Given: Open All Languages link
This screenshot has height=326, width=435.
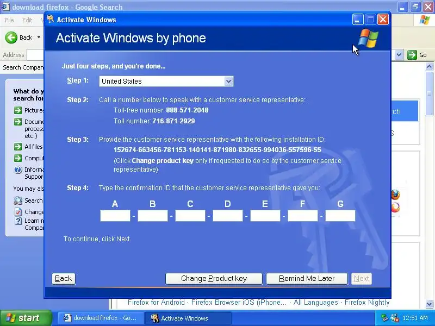Looking at the screenshot, I should pyautogui.click(x=316, y=303).
